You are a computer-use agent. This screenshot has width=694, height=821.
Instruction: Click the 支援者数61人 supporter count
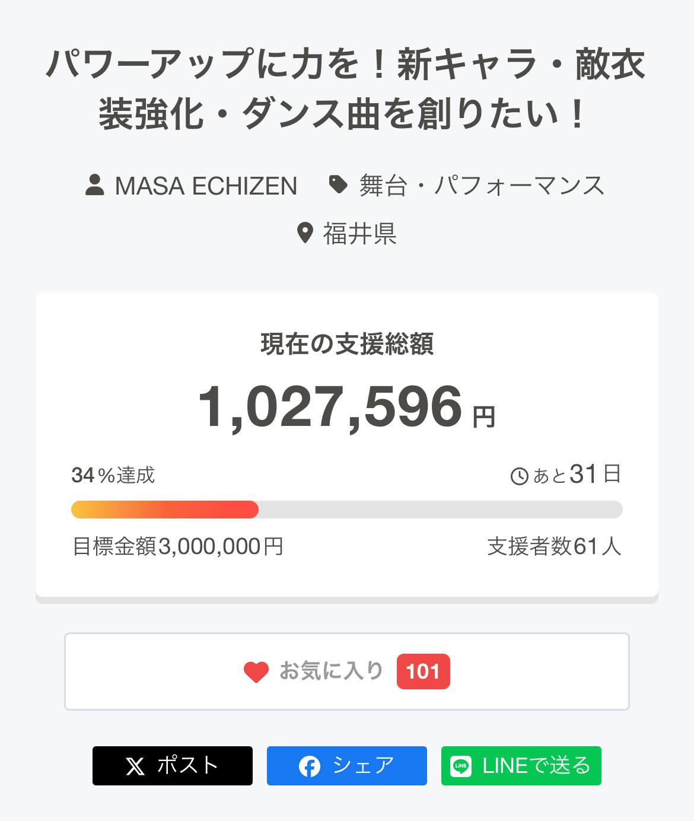(554, 546)
